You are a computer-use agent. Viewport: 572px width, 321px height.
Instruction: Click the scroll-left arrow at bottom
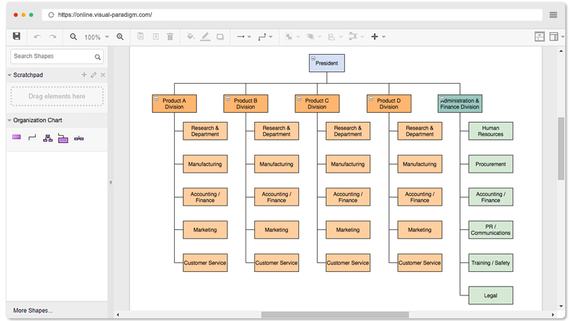(118, 314)
